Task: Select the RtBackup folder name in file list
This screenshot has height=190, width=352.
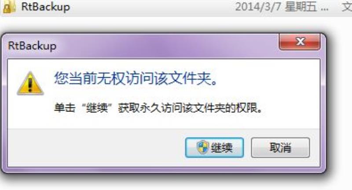Action: [46, 7]
